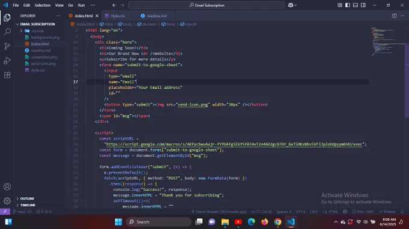
Task: Open the Edit menu
Action: coord(26,5)
